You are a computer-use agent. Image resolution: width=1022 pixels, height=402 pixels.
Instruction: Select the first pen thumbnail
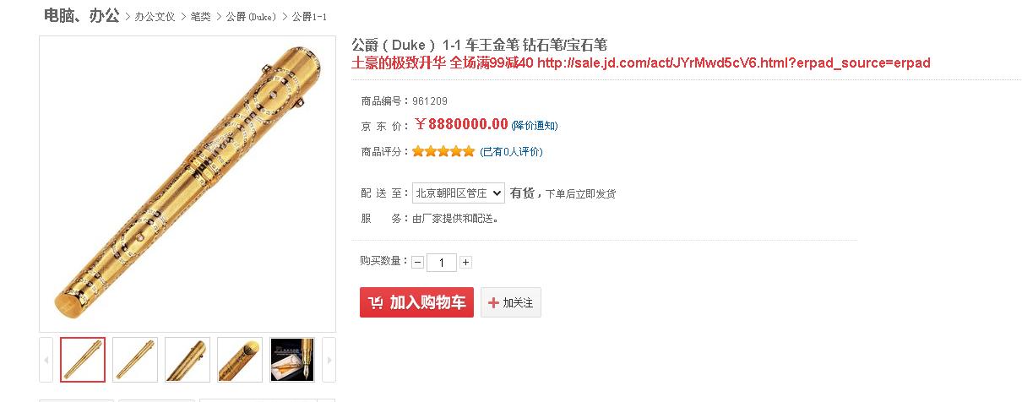click(83, 360)
